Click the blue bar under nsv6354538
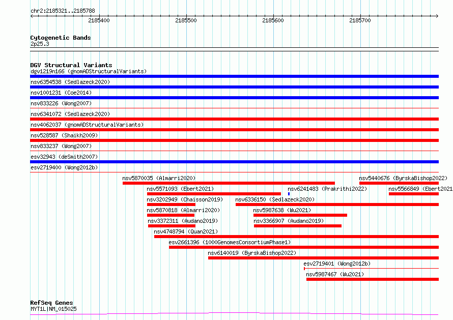This screenshot has height=320, width=453. pos(234,87)
